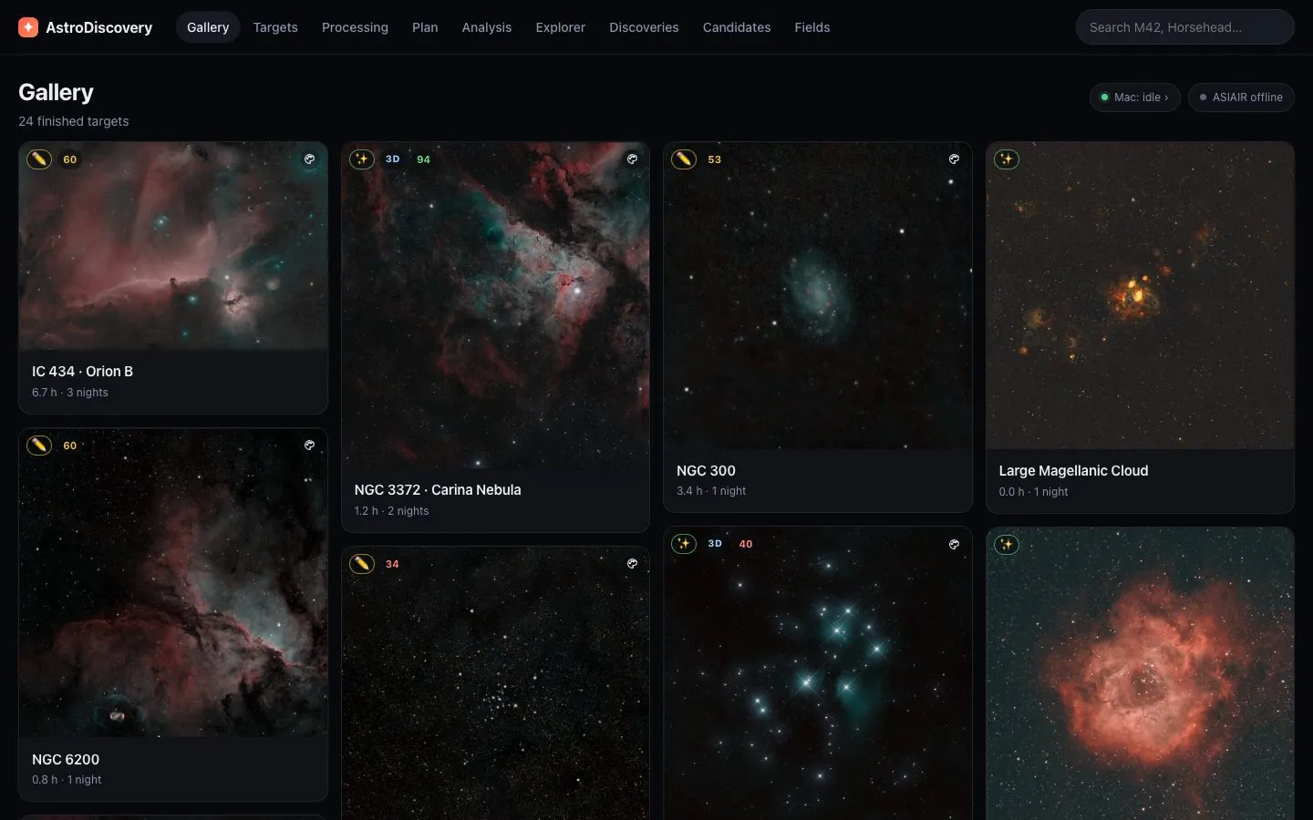
Task: Open palette icon on Carina Nebula card
Action: pyautogui.click(x=632, y=159)
